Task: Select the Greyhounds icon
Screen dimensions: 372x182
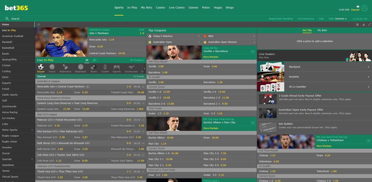Action: click(131, 67)
